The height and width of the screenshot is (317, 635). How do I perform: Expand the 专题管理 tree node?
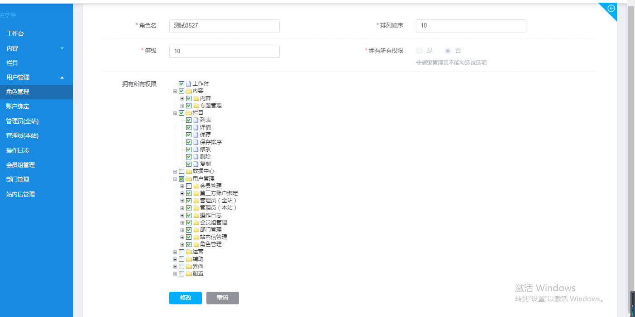182,106
